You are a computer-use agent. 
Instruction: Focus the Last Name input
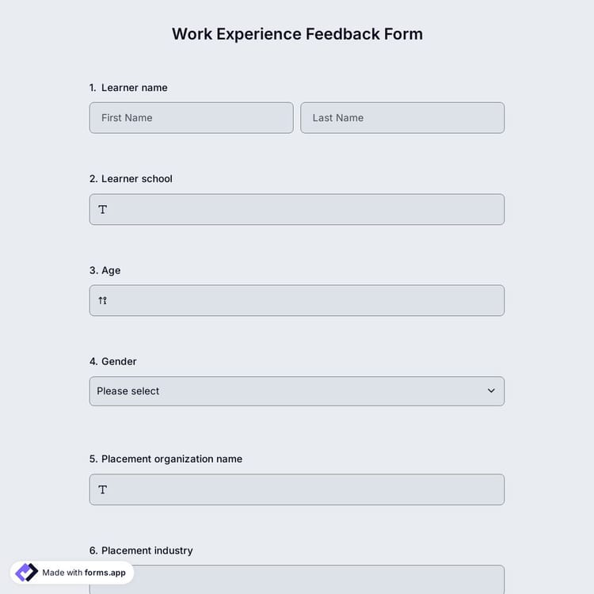pyautogui.click(x=402, y=118)
